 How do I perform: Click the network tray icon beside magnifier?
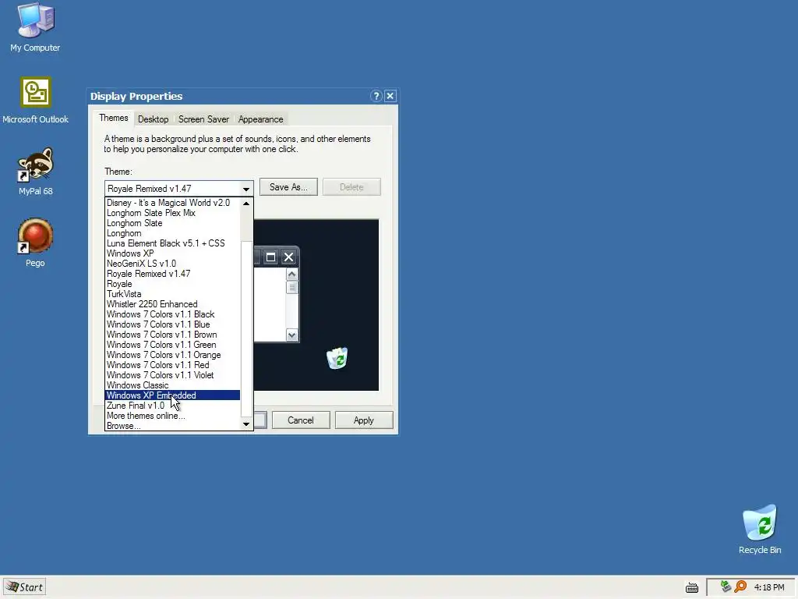(x=726, y=587)
